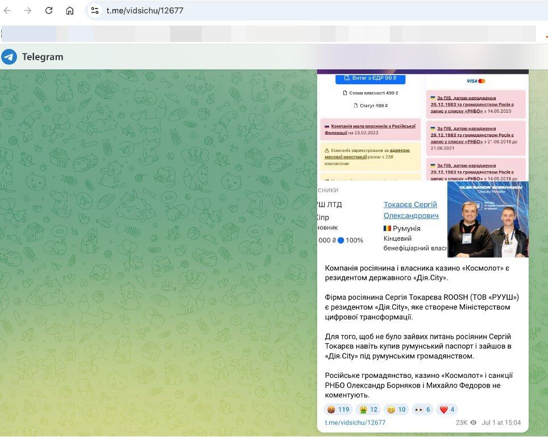Click the paragraph mentioning «Космолот» and «Дія.City»
This screenshot has height=437, width=548.
pos(417,273)
